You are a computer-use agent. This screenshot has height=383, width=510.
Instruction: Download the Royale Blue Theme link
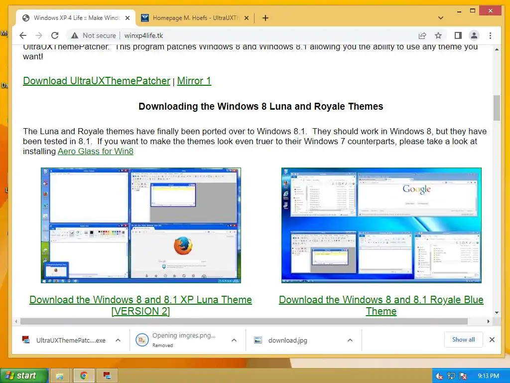tap(381, 305)
